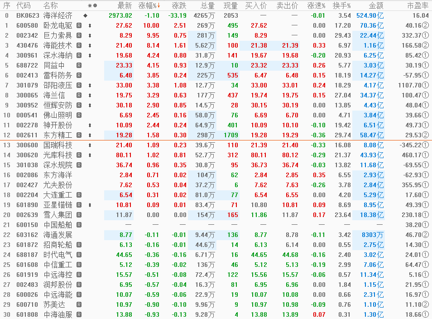Click the up-down marker in 东方精工 row
Screen dimensions: 432x319
point(90,135)
